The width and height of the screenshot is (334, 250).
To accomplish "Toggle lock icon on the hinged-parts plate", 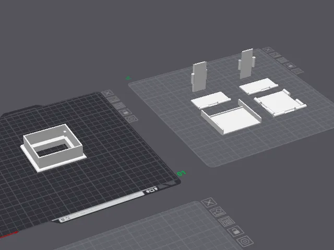I will tap(290, 66).
